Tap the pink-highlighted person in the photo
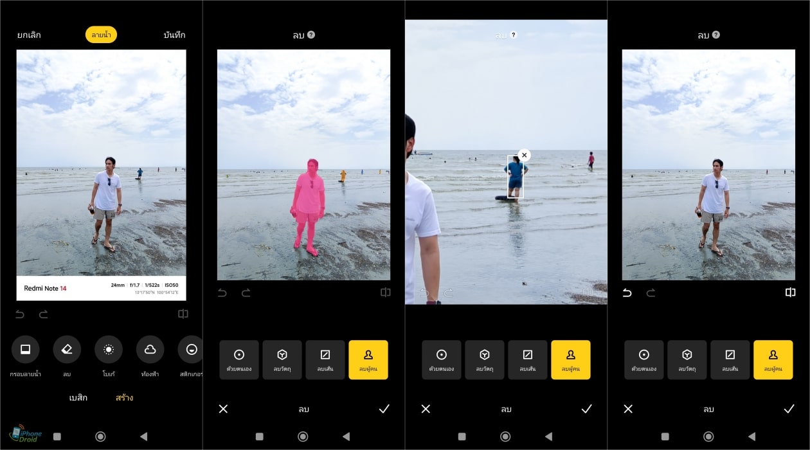The height and width of the screenshot is (450, 810). 309,206
